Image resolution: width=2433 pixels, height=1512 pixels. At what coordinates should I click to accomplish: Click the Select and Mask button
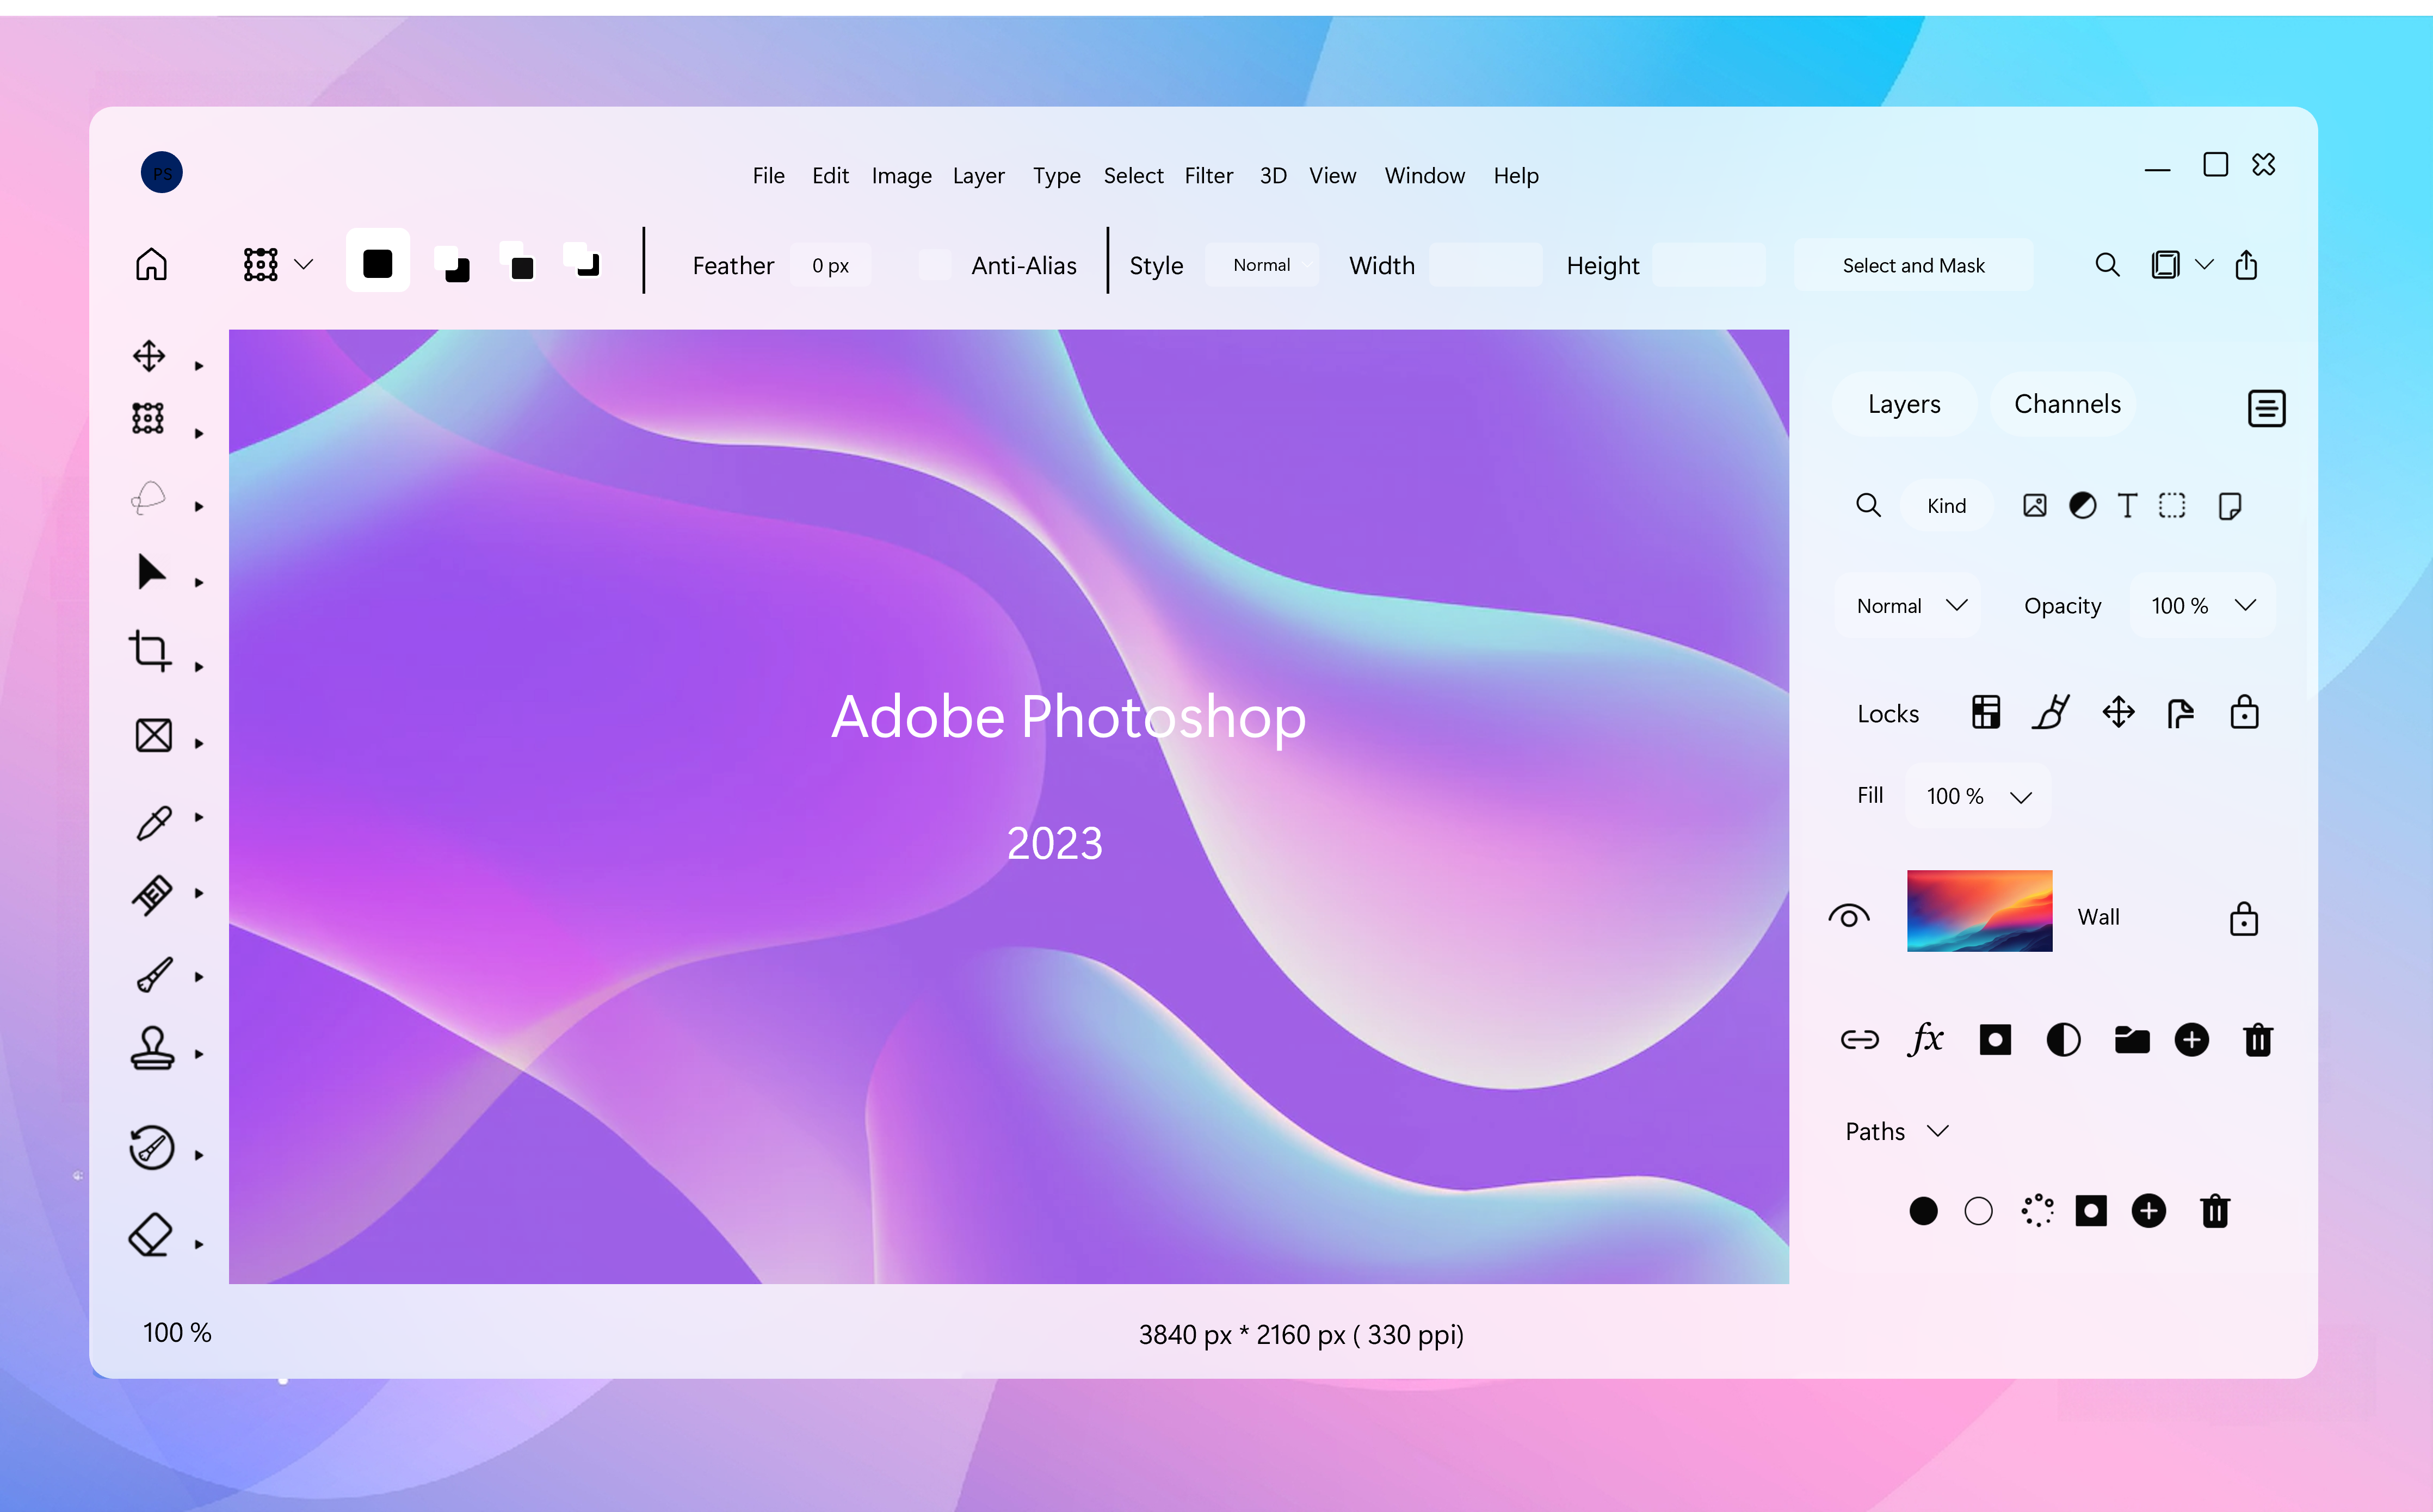(x=1913, y=265)
